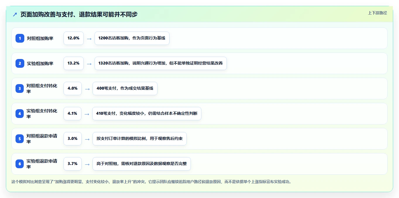Click the 上下游路径 label
The height and width of the screenshot is (198, 399).
(377, 13)
